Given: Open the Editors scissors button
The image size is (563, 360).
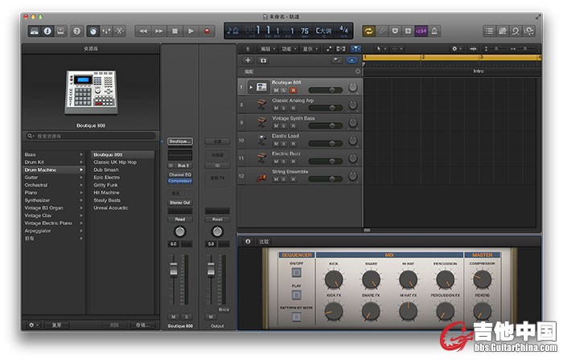Looking at the screenshot, I should [x=119, y=31].
